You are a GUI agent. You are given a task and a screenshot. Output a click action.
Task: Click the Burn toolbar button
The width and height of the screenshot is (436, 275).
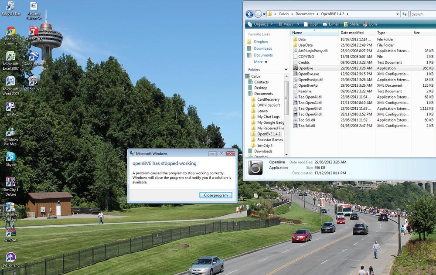pyautogui.click(x=370, y=24)
